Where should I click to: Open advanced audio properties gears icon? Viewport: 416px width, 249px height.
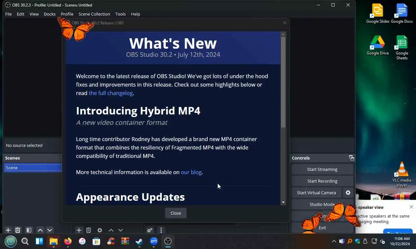click(150, 230)
